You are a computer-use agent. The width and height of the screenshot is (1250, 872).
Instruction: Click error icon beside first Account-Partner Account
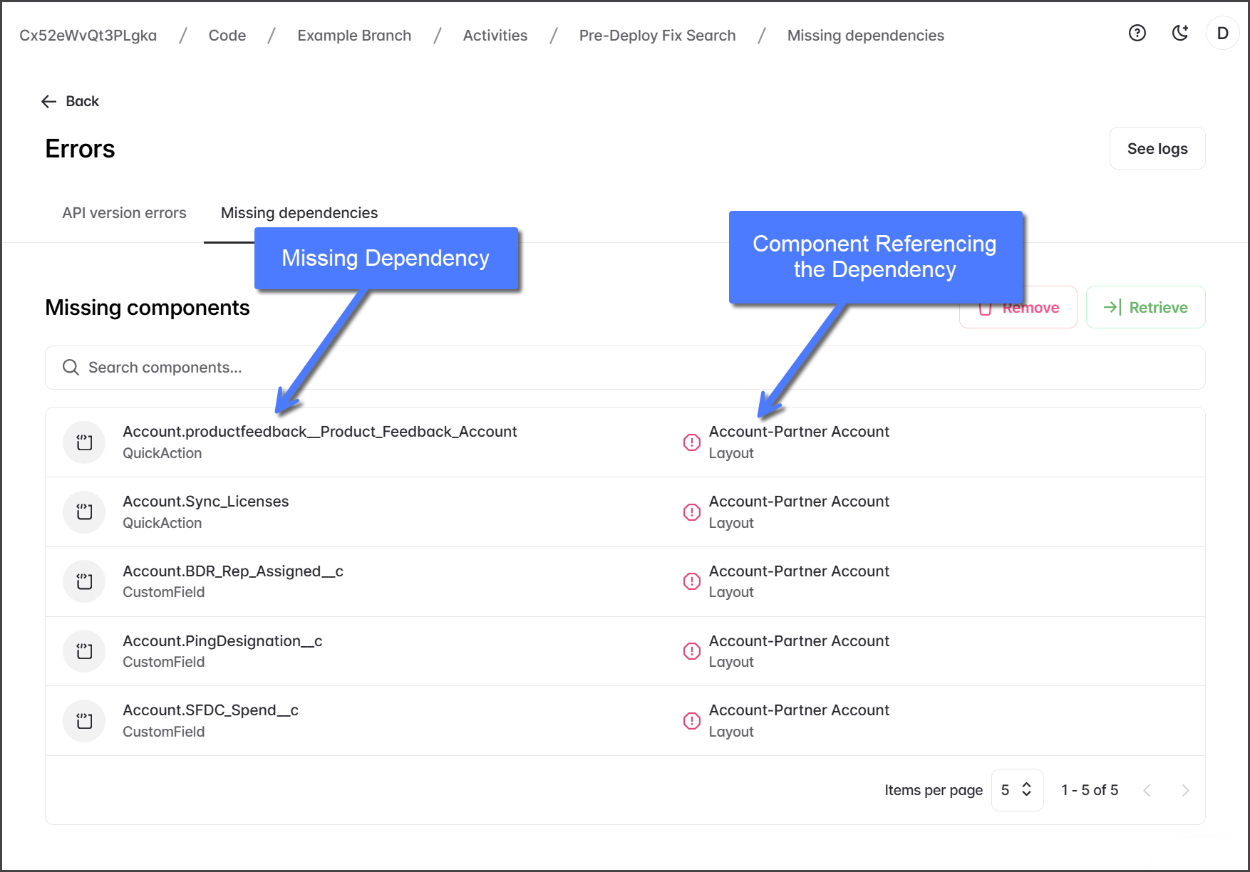click(x=691, y=442)
